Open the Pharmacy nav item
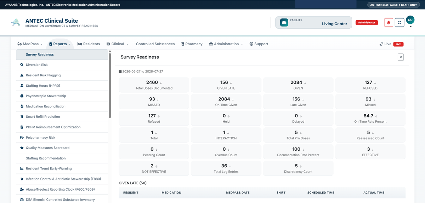This screenshot has width=425, height=203. pyautogui.click(x=192, y=44)
